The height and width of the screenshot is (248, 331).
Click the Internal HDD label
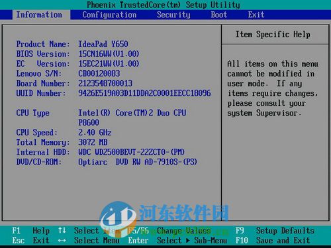pos(43,152)
